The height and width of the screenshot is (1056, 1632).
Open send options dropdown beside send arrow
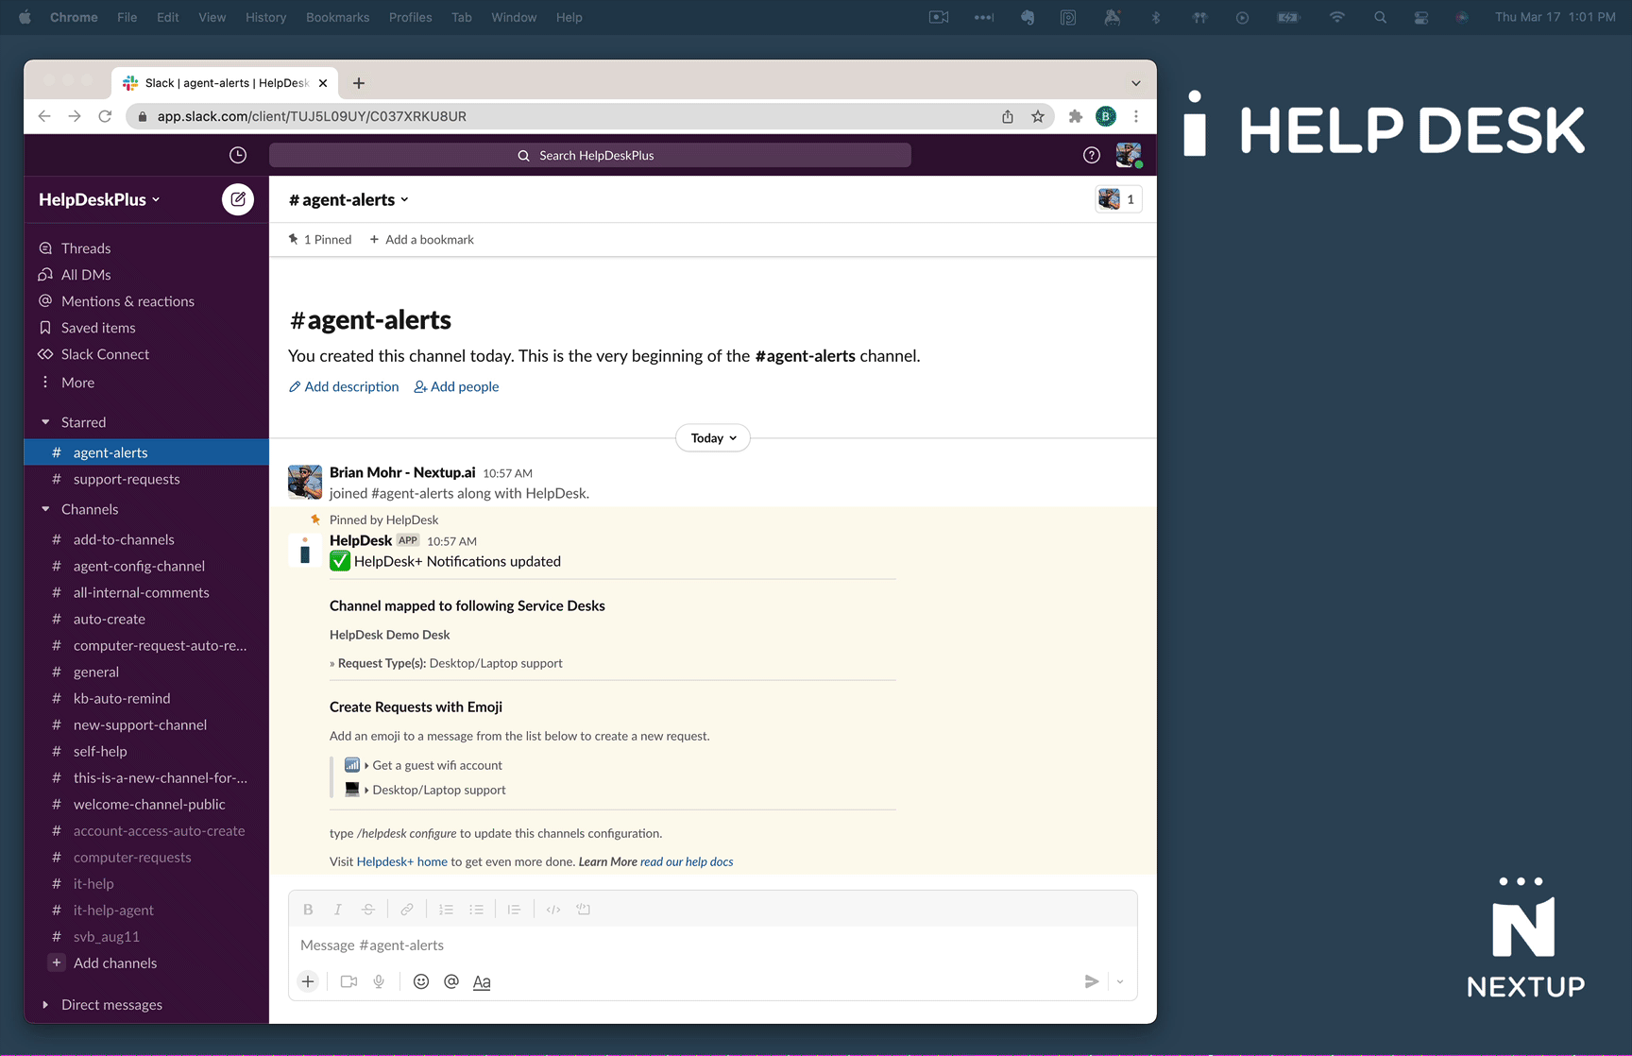tap(1120, 981)
